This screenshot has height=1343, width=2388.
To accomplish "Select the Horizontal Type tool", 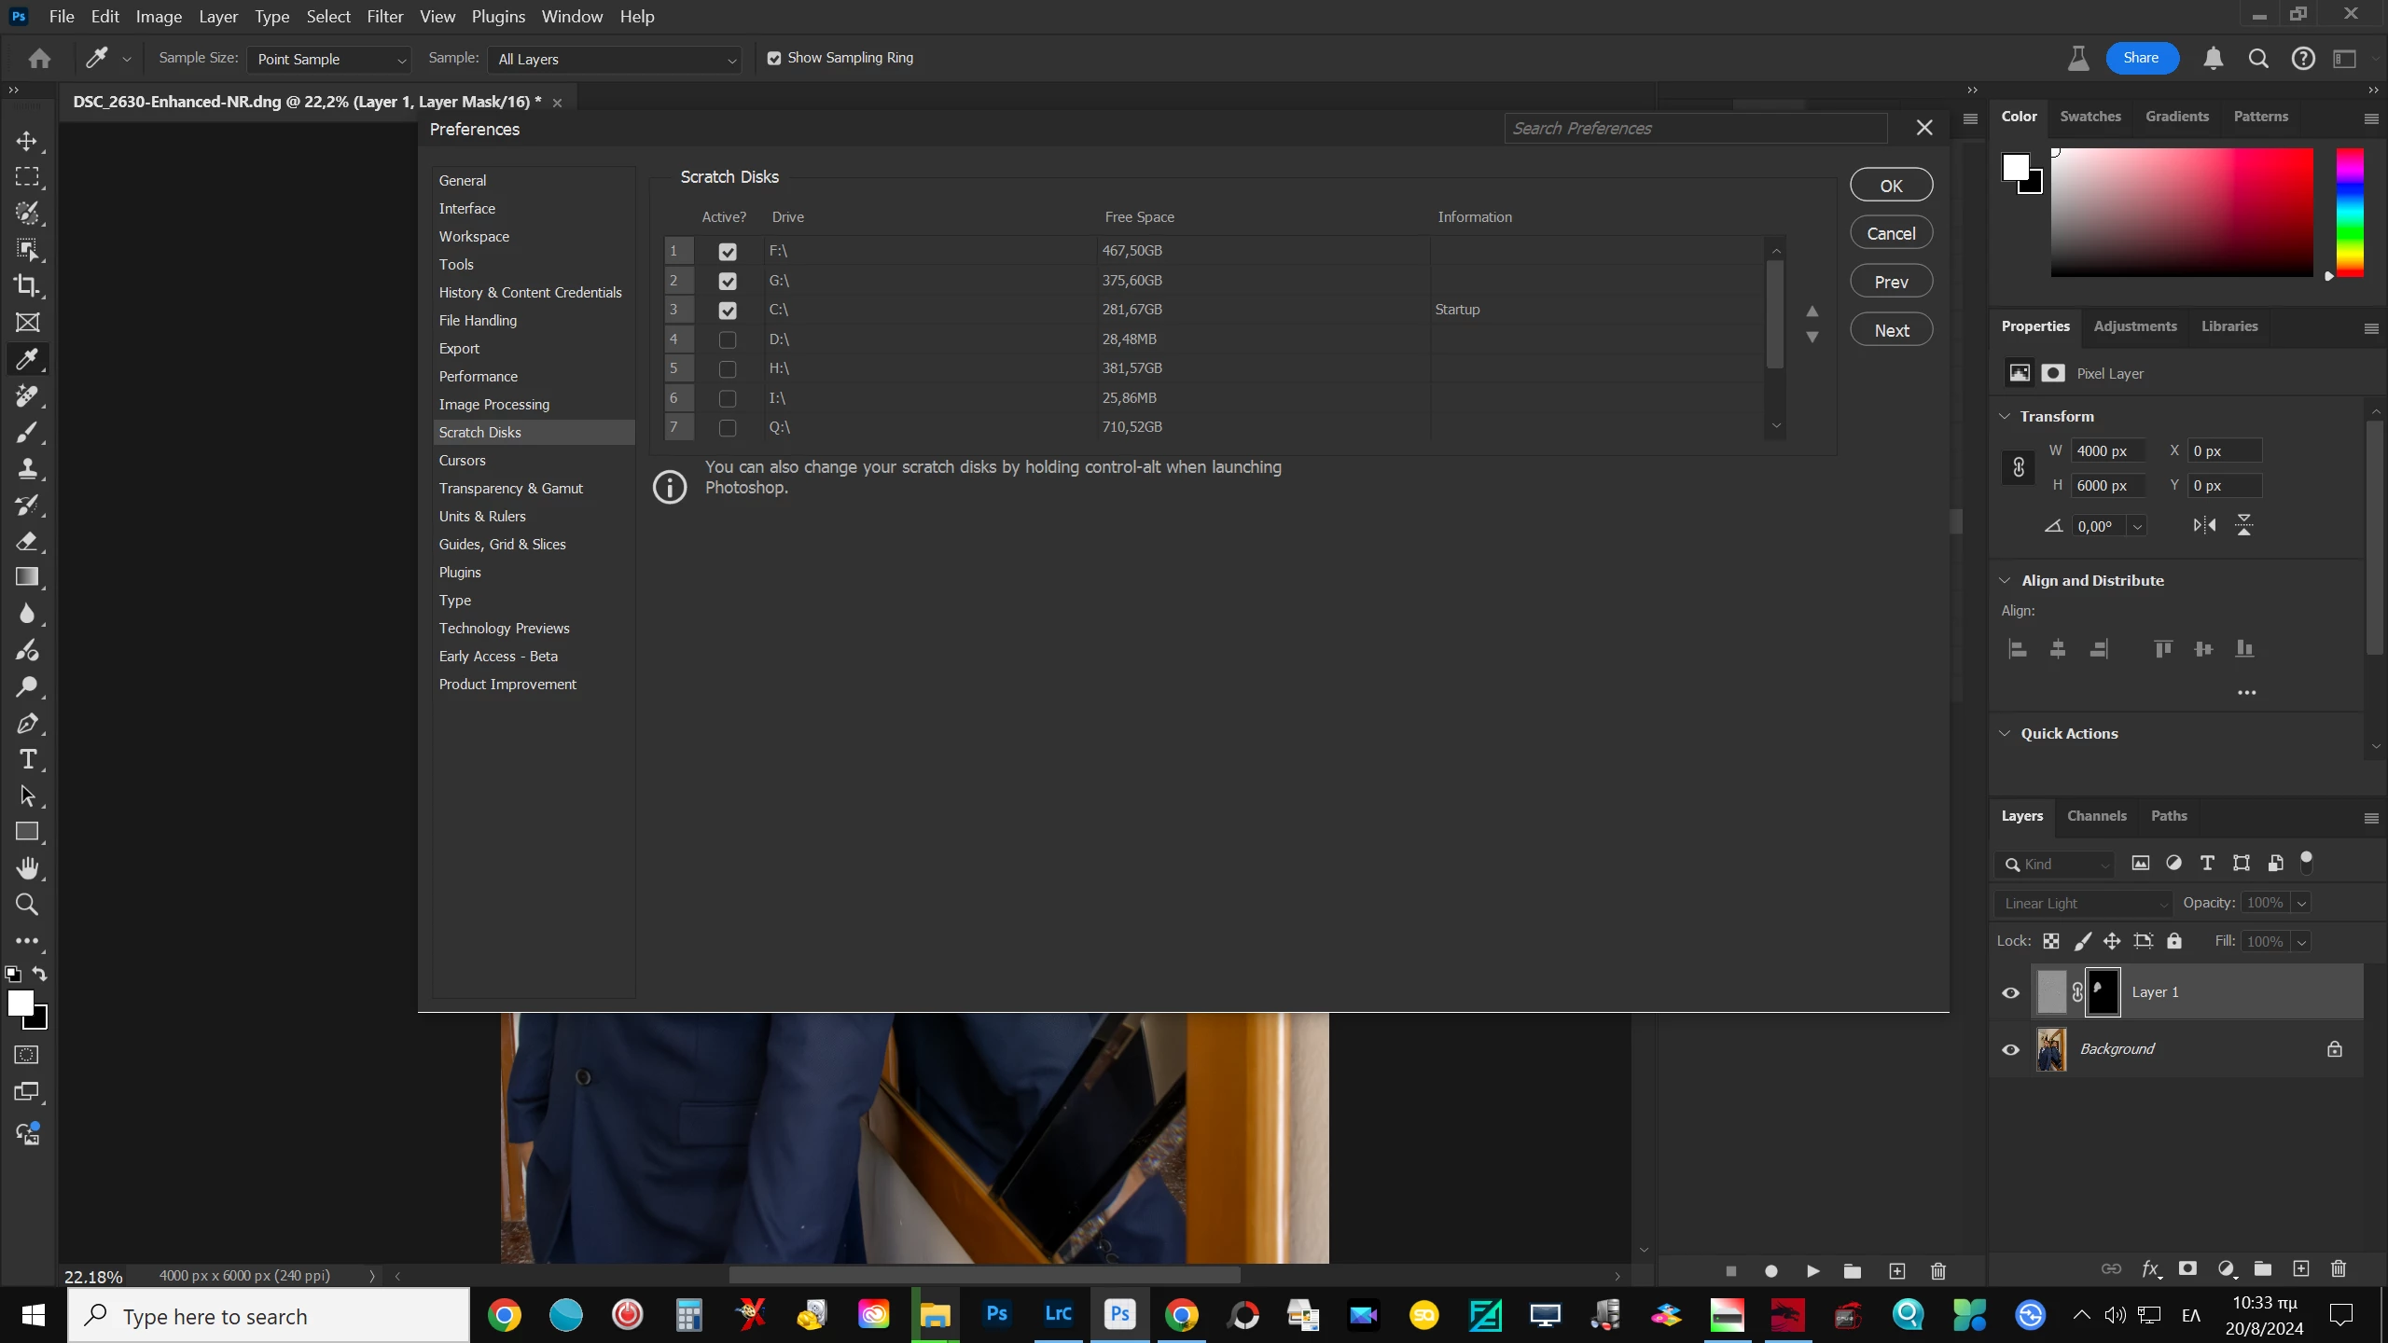I will coord(27,760).
